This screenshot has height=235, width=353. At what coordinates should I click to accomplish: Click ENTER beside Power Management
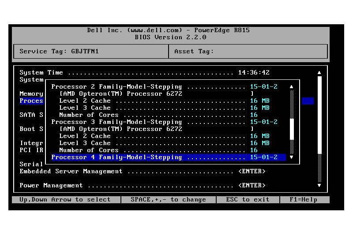point(252,185)
